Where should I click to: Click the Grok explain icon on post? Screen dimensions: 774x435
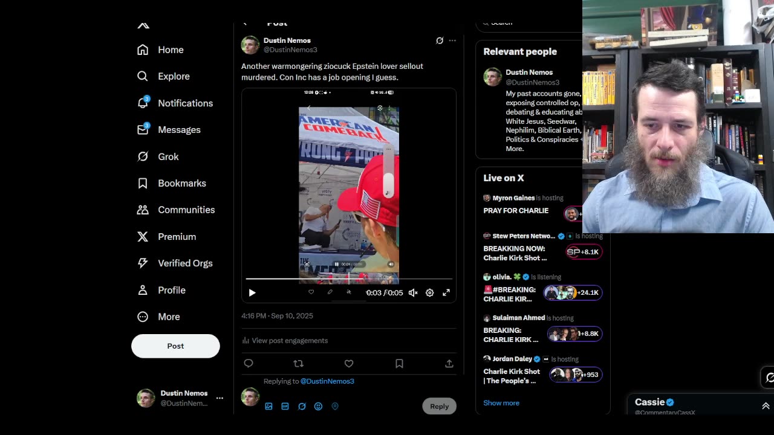440,40
